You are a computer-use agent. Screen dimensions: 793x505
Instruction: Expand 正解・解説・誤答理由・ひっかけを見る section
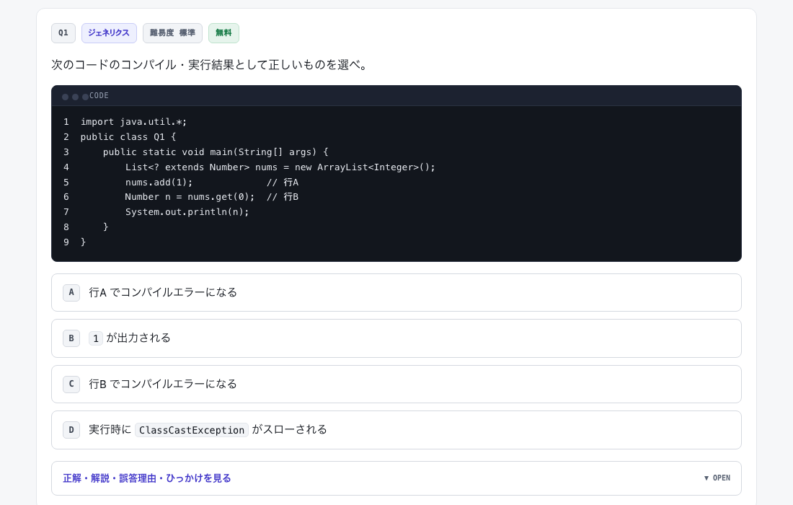pos(396,478)
